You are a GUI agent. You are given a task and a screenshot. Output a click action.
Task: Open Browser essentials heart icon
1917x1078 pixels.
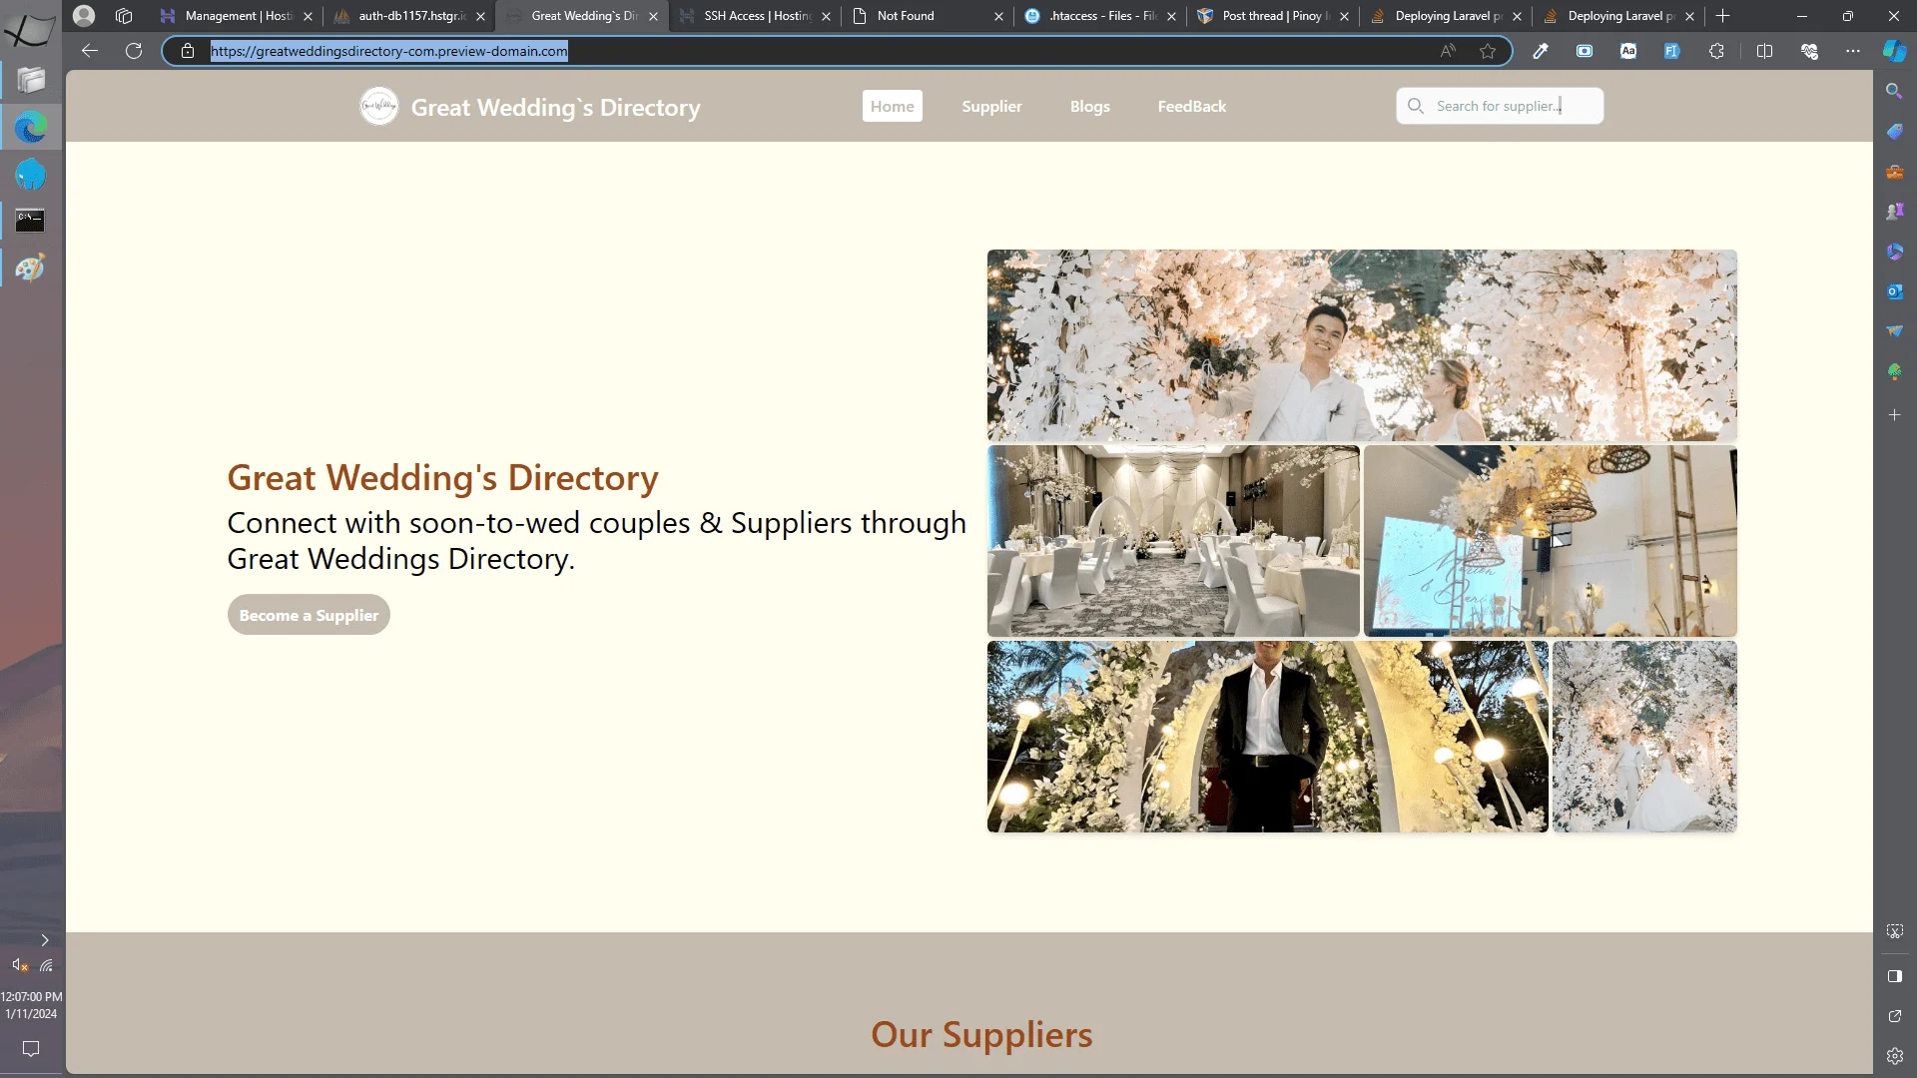tap(1809, 51)
